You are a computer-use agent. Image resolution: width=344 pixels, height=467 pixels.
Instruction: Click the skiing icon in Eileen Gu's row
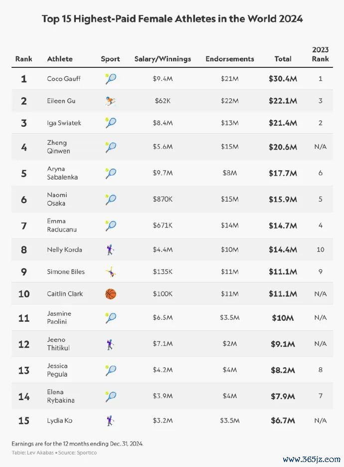pyautogui.click(x=110, y=101)
